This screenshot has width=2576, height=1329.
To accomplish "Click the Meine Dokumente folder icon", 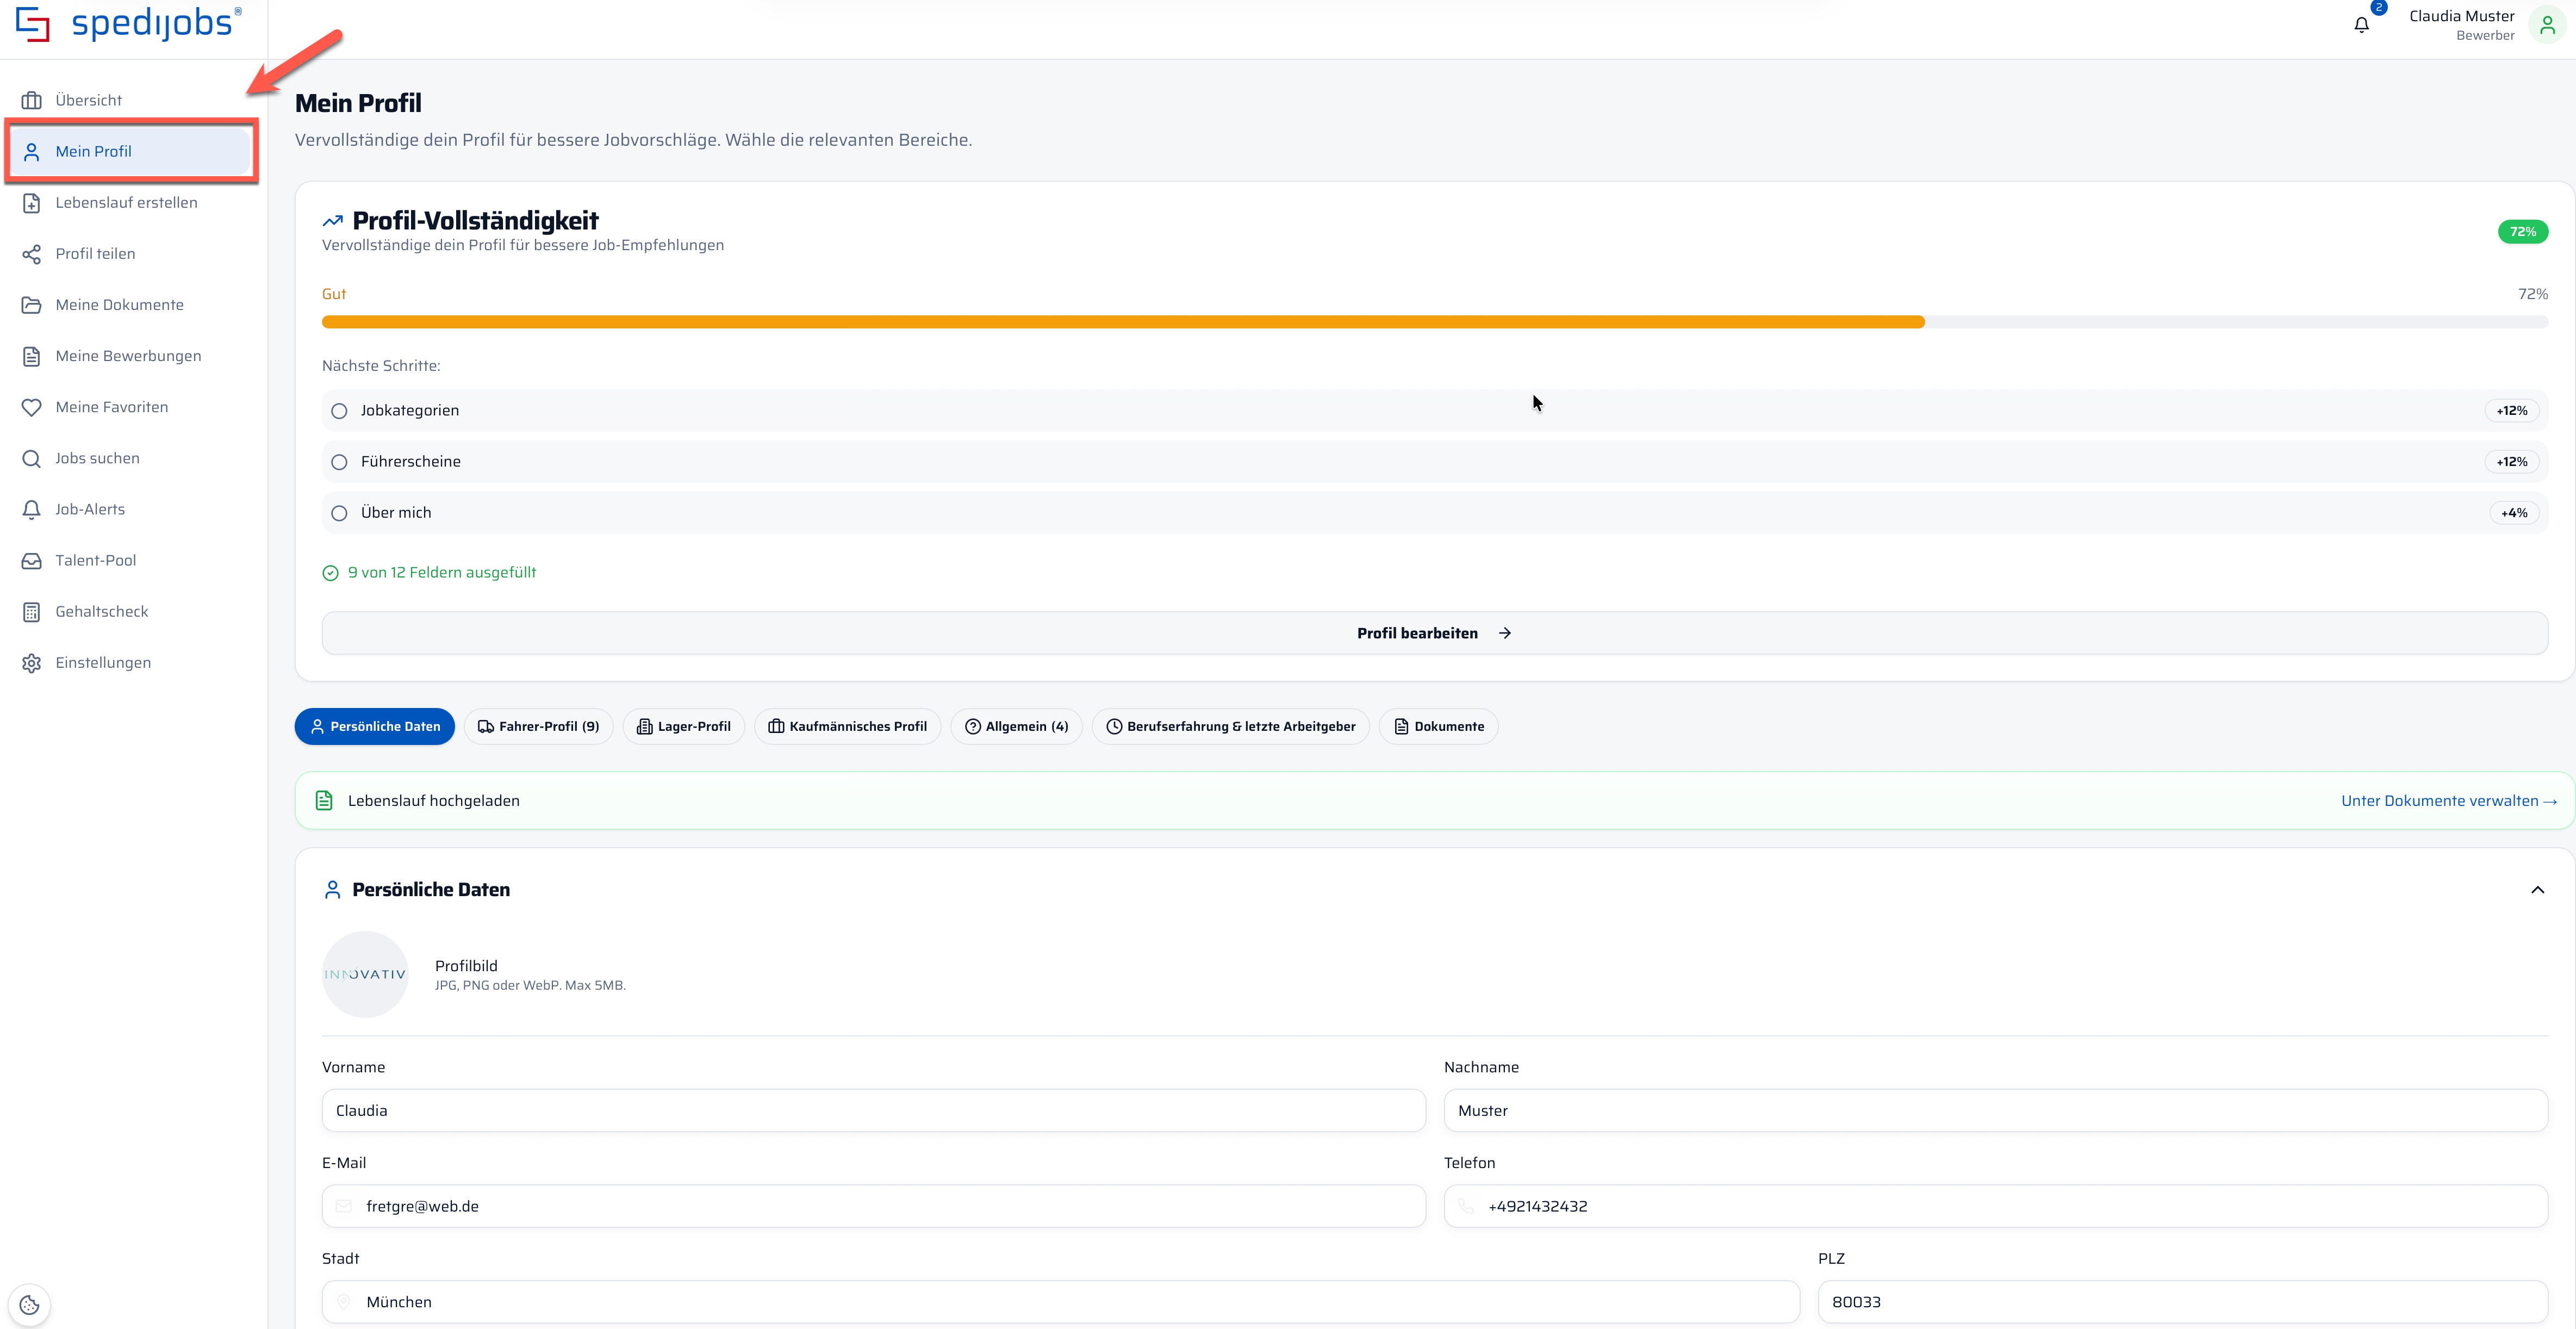I will click(x=32, y=305).
